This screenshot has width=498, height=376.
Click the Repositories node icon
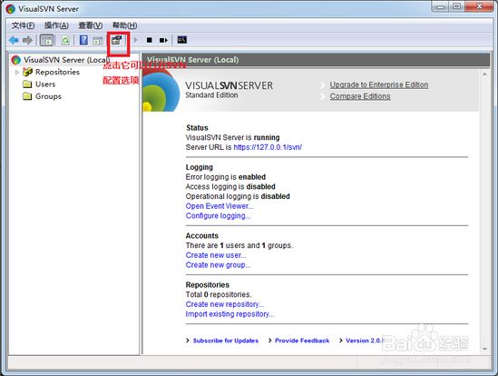(x=27, y=72)
